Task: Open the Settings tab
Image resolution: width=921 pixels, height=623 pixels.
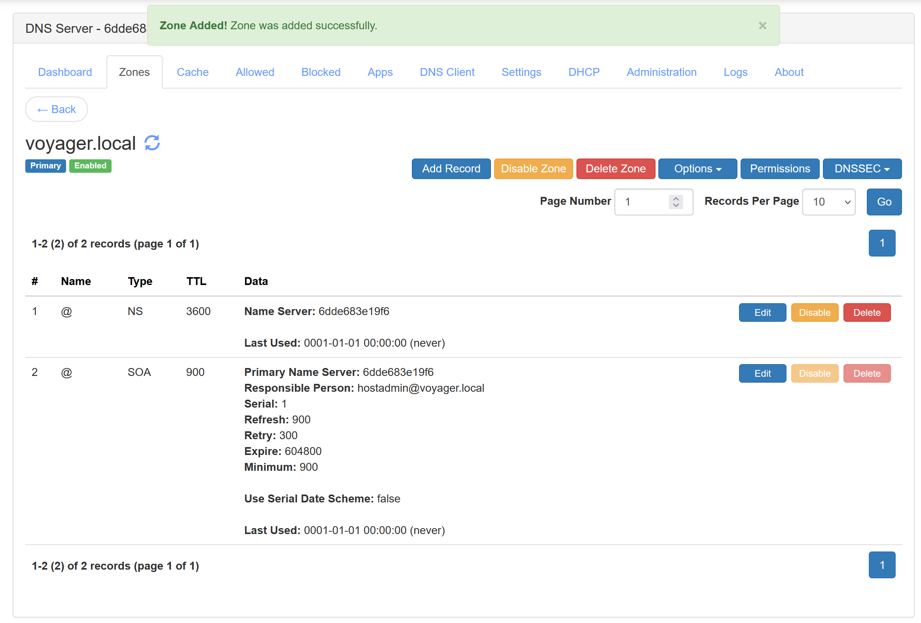Action: 521,72
